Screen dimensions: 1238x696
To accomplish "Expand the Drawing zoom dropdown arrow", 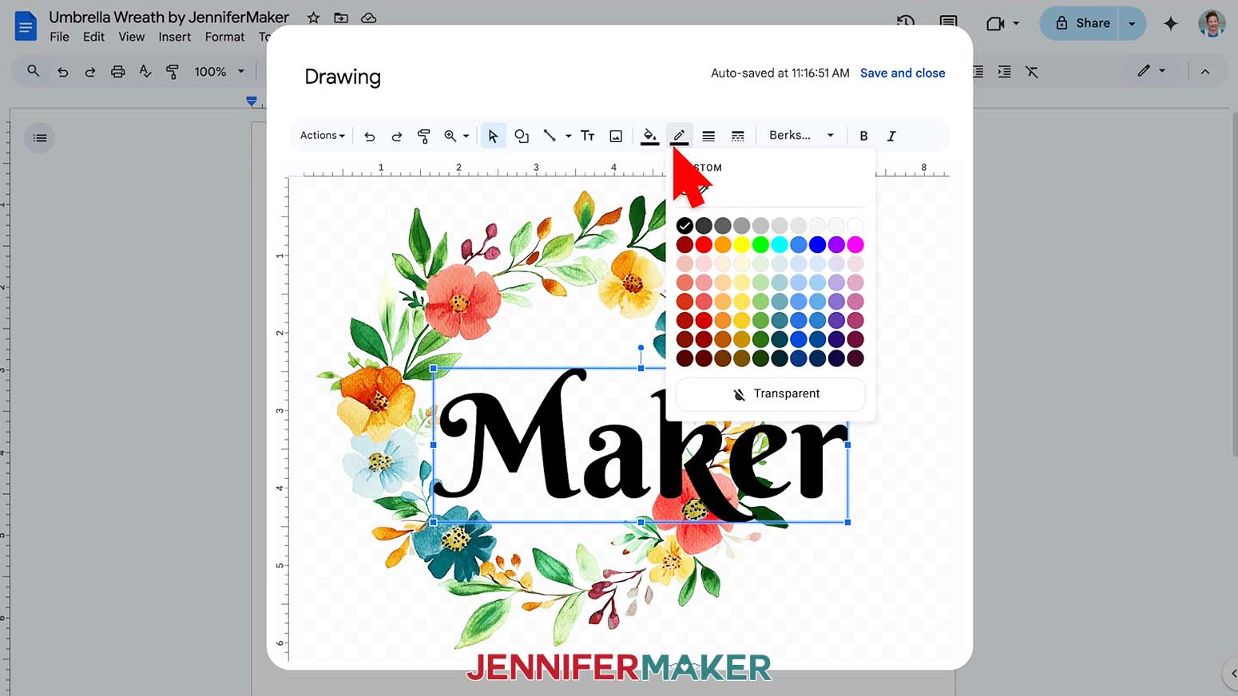I will [x=466, y=136].
